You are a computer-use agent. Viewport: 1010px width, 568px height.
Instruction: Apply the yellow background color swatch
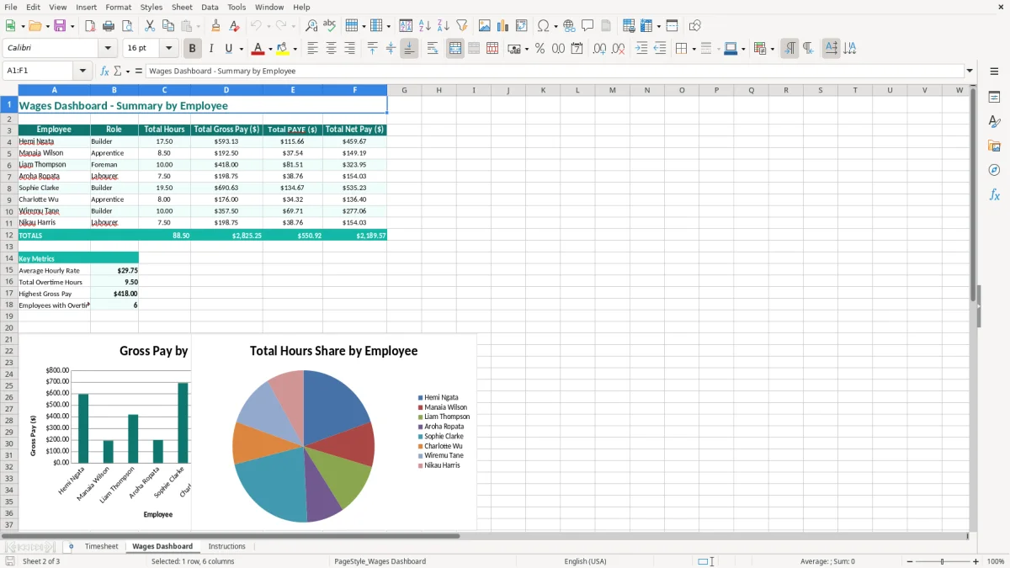pos(283,49)
